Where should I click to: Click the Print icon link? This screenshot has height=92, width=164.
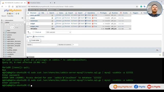click(x=29, y=37)
